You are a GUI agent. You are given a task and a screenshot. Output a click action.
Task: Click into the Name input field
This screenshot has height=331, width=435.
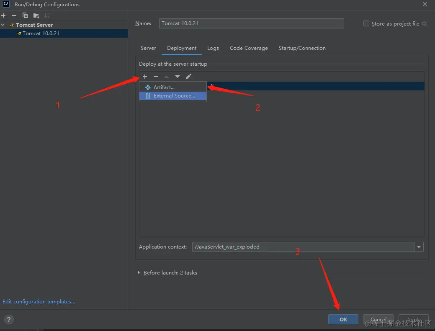click(x=251, y=23)
